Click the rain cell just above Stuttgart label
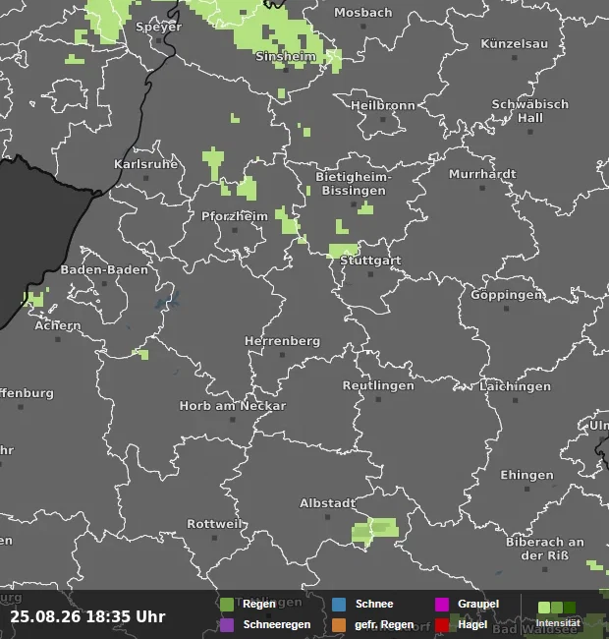609x639 pixels. pyautogui.click(x=343, y=250)
